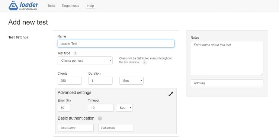Viewport: 279px width, 140px height.
Task: Click 'by SendGrid Labs' text
Action: click(x=28, y=9)
